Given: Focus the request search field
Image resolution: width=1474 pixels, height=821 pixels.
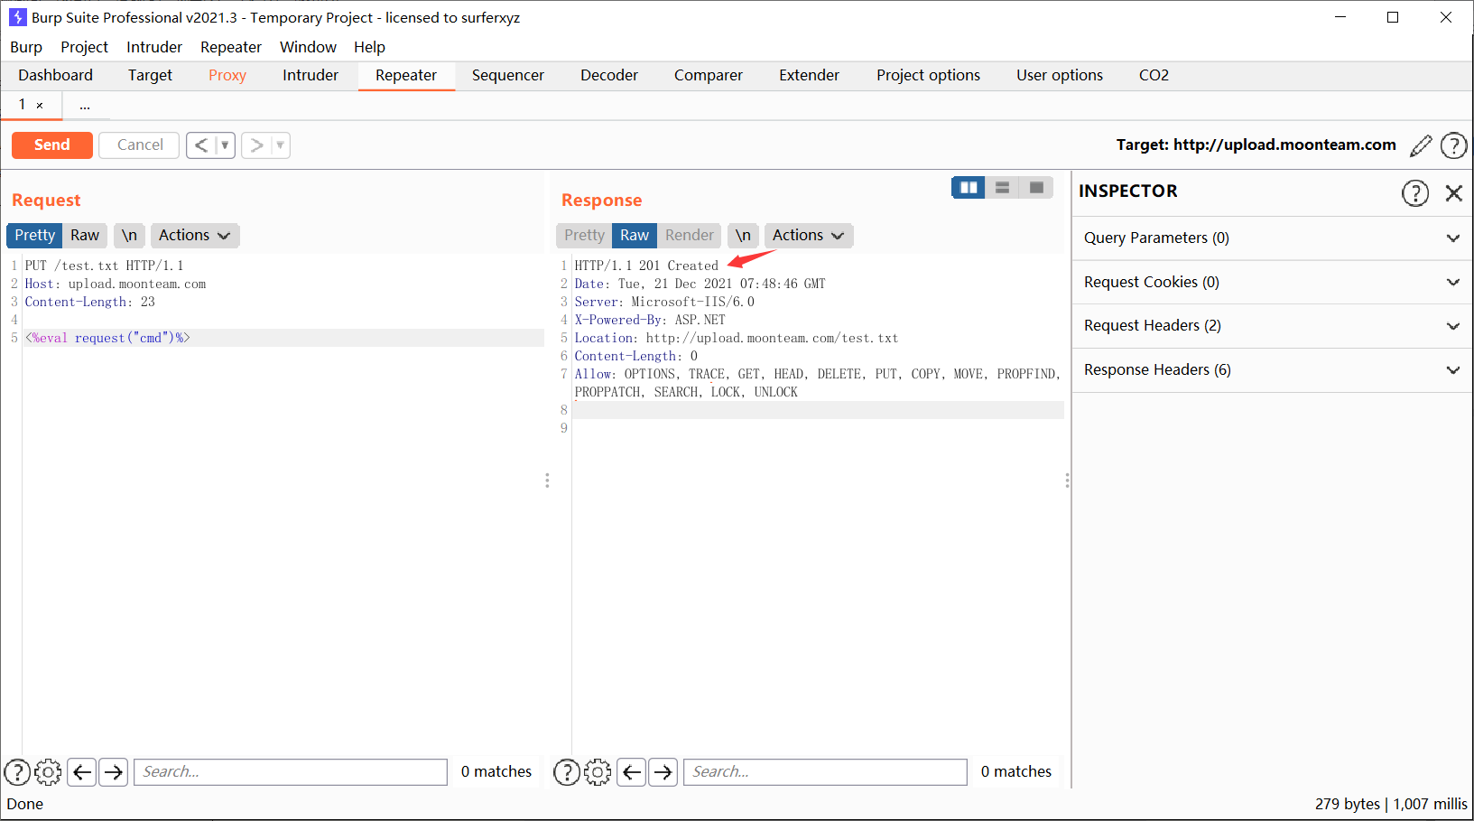Looking at the screenshot, I should pos(291,772).
